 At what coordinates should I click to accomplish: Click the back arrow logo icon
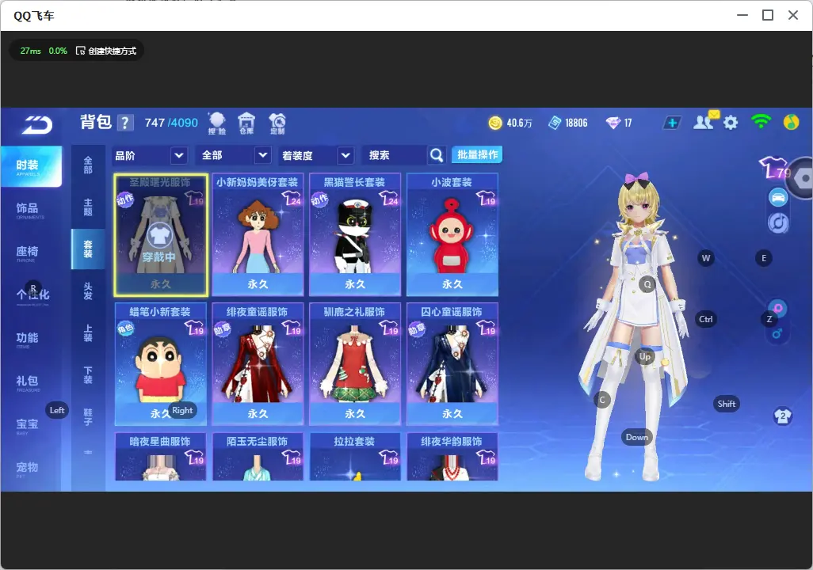point(36,124)
